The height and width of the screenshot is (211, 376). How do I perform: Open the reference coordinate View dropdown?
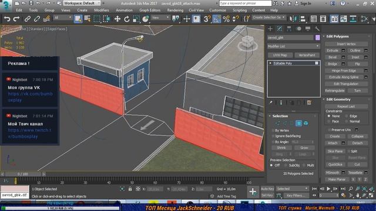point(160,18)
